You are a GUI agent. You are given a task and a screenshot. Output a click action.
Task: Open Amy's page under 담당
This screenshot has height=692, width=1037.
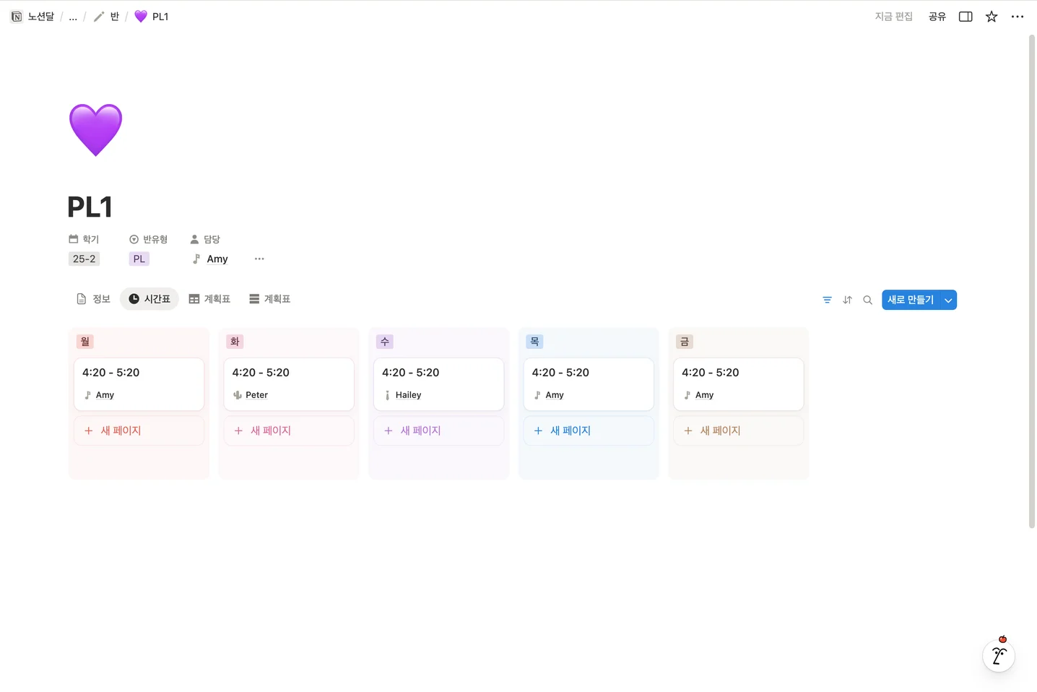[x=217, y=259]
